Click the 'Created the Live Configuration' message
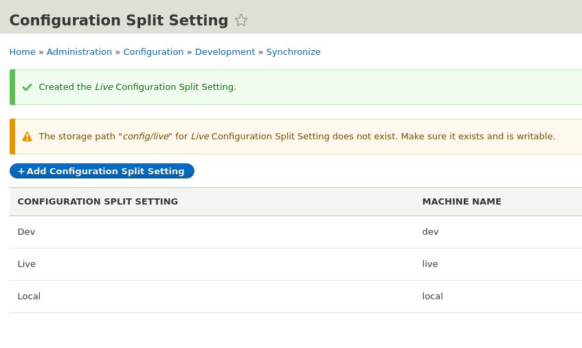 pos(137,86)
